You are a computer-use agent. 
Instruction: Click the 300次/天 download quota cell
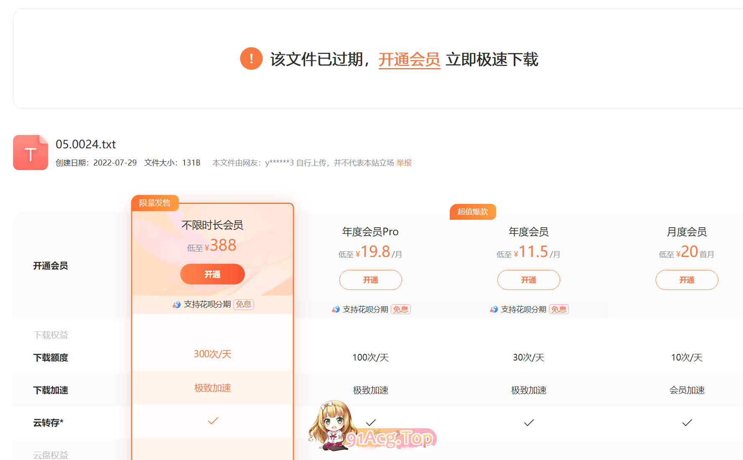coord(213,354)
